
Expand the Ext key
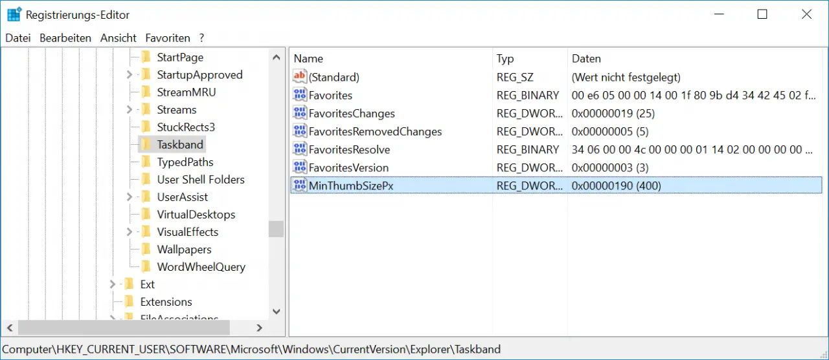coord(113,284)
